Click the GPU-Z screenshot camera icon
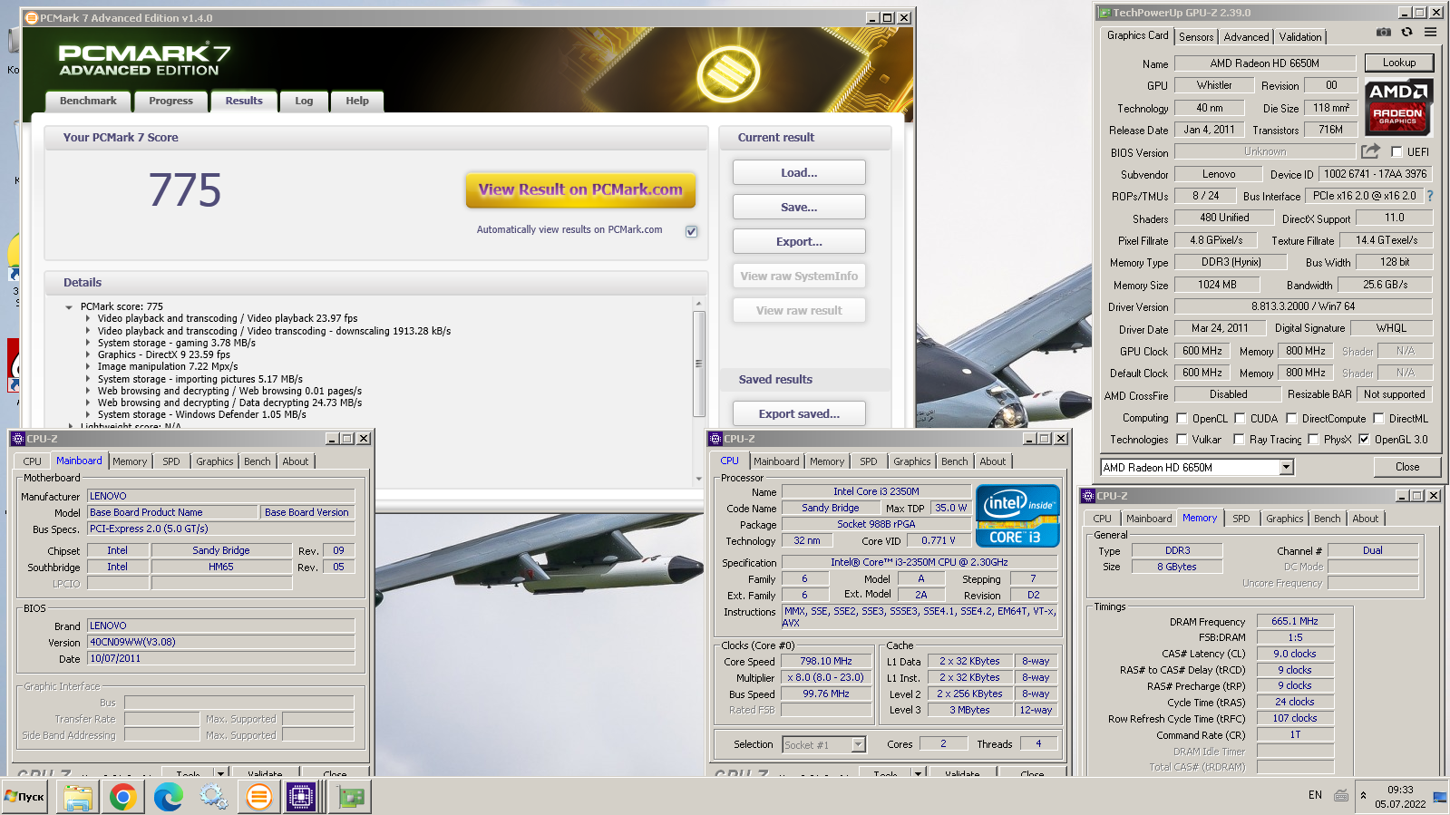 point(1383,32)
